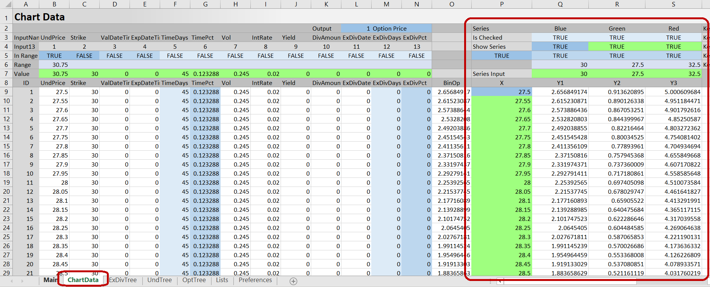The height and width of the screenshot is (287, 710).
Task: Click the 'Chart Data' title cell
Action: tap(40, 17)
